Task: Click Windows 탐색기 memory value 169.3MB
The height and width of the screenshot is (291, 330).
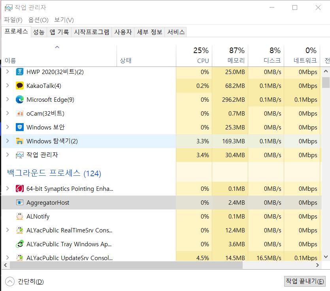Action: (x=234, y=141)
